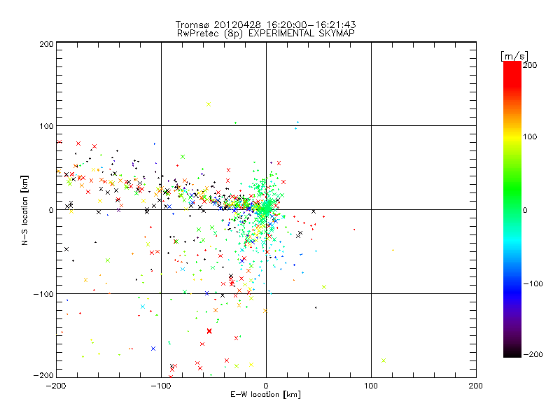Click the y-axis tick label '-100'

[x=43, y=294]
